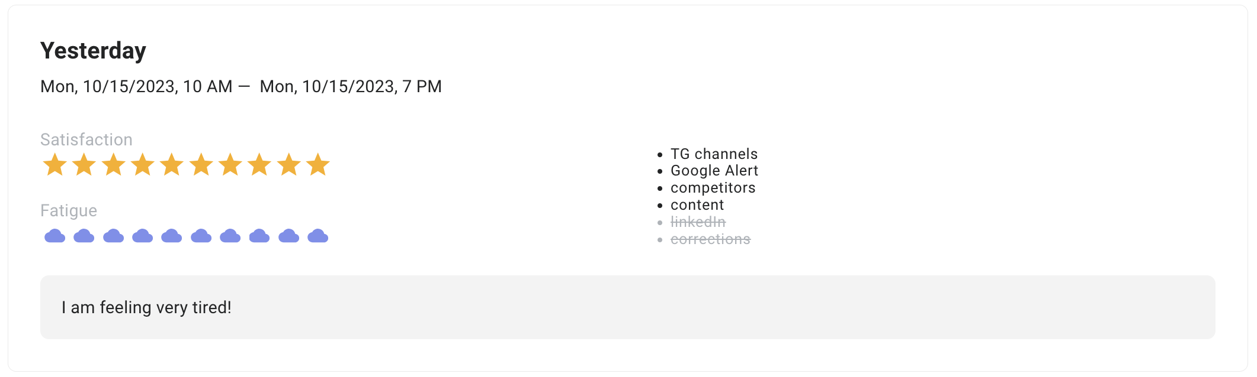Screen dimensions: 1257x377
Task: Click the eighth Satisfaction star
Action: tap(259, 165)
